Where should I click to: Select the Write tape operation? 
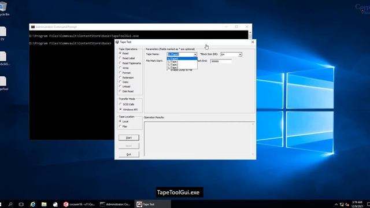(x=124, y=68)
